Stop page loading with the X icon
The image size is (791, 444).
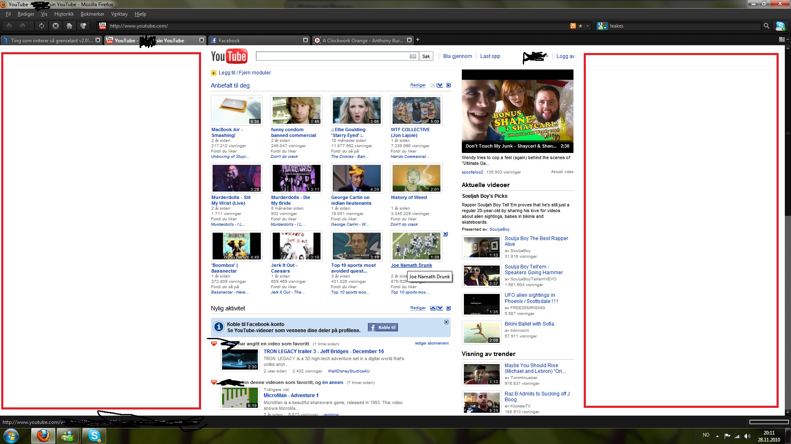click(56, 25)
